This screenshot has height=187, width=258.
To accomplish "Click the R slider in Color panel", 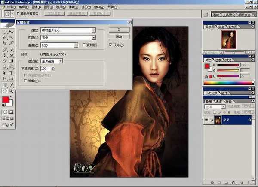I will point(228,65).
